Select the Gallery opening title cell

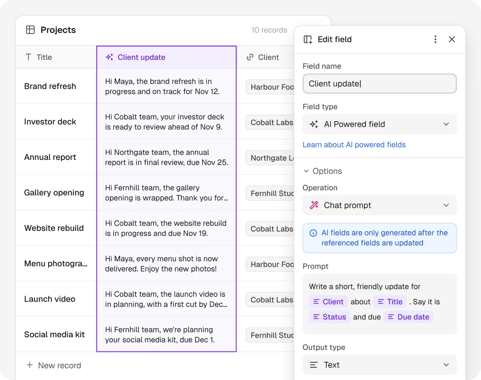click(56, 192)
